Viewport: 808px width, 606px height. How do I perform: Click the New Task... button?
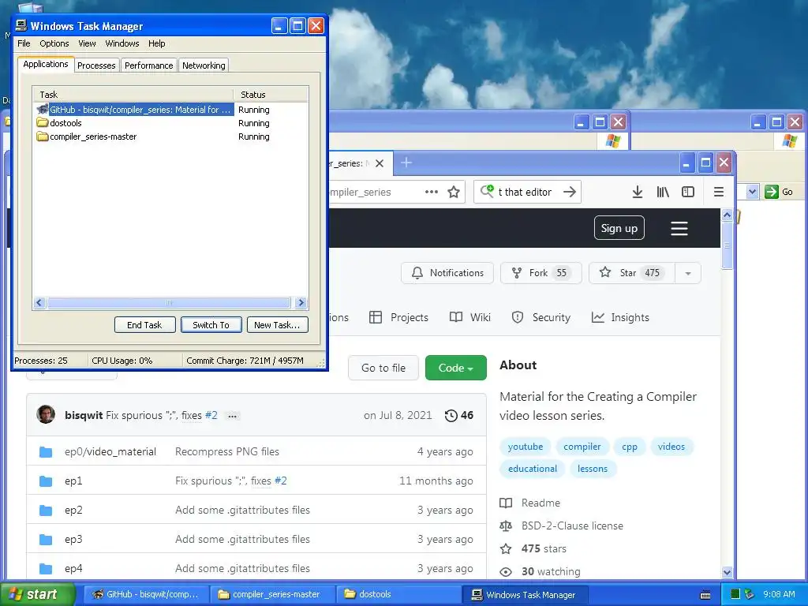point(277,324)
